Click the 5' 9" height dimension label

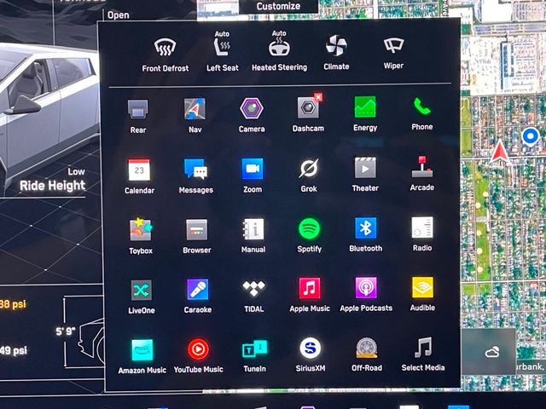click(x=66, y=331)
